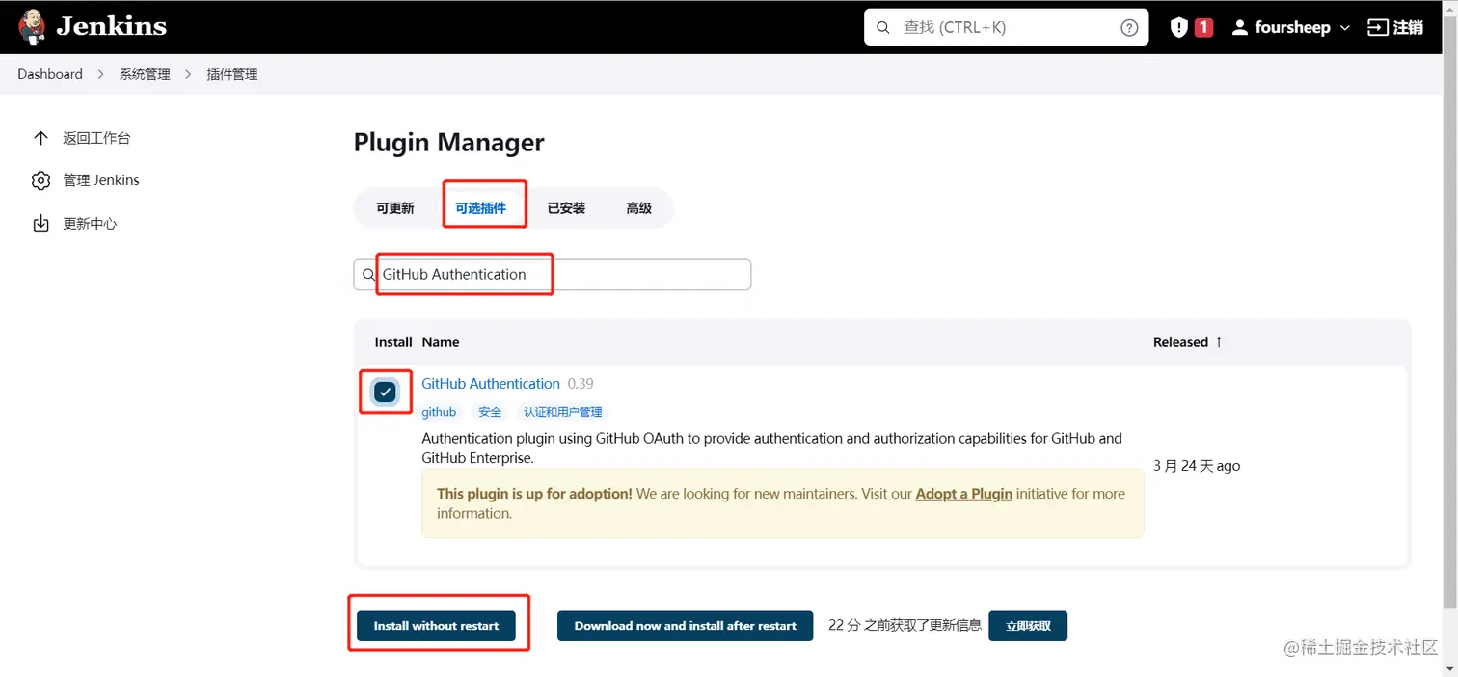Go back via the 返回工作台 link
Screen dimensions: 1458x677
point(96,138)
